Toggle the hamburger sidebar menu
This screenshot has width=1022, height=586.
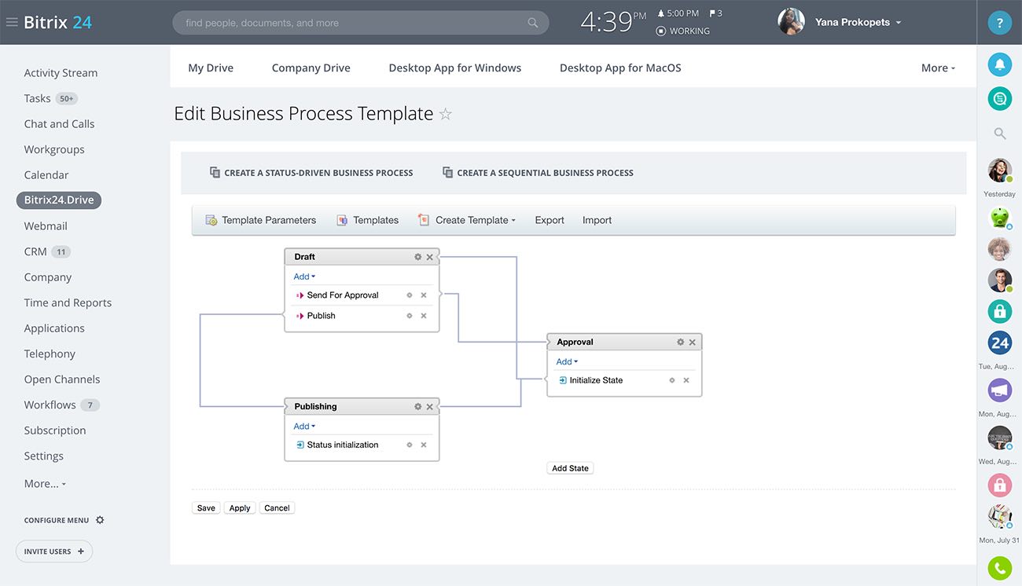[12, 23]
